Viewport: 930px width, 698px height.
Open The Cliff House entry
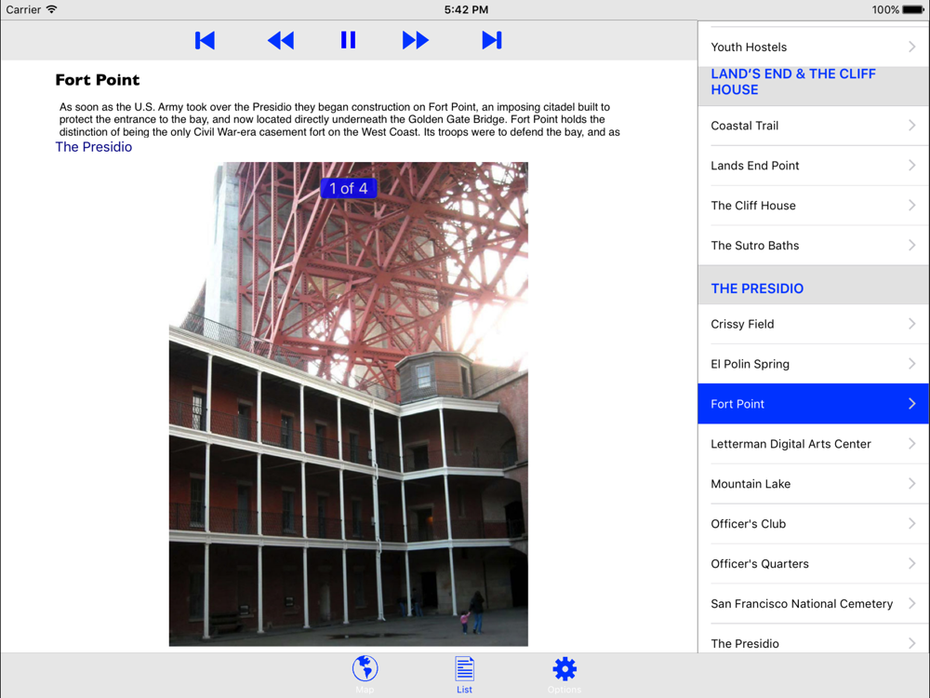pos(813,206)
